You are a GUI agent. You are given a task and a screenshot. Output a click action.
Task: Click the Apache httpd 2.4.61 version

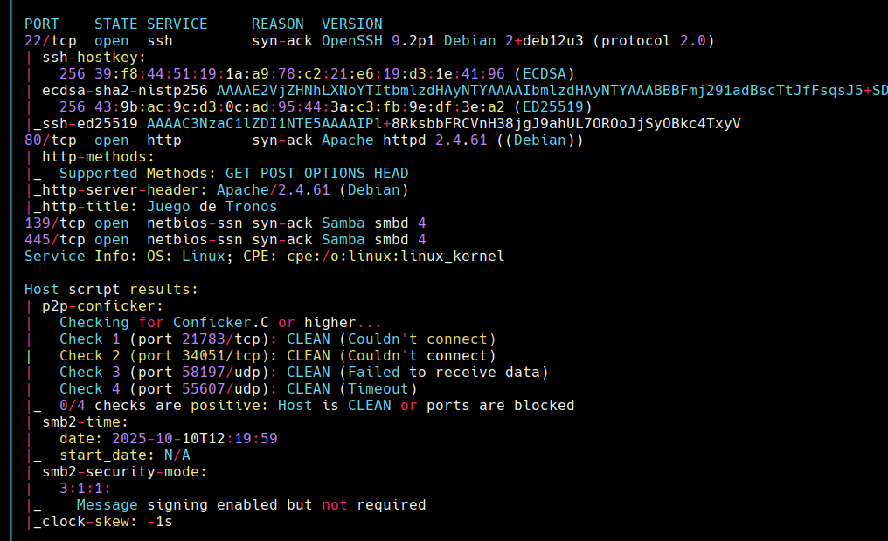click(x=405, y=140)
